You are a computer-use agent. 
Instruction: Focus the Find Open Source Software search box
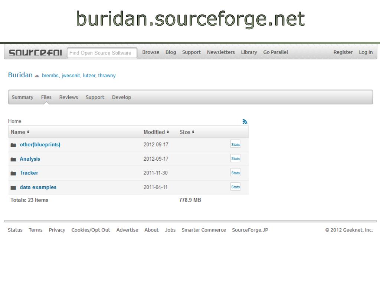click(102, 53)
